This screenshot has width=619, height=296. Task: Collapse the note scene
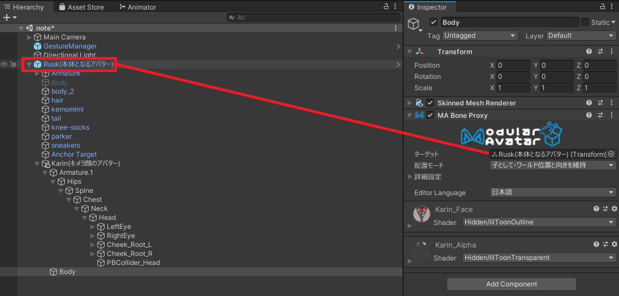click(21, 28)
